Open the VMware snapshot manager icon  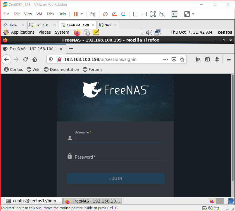[123, 14]
